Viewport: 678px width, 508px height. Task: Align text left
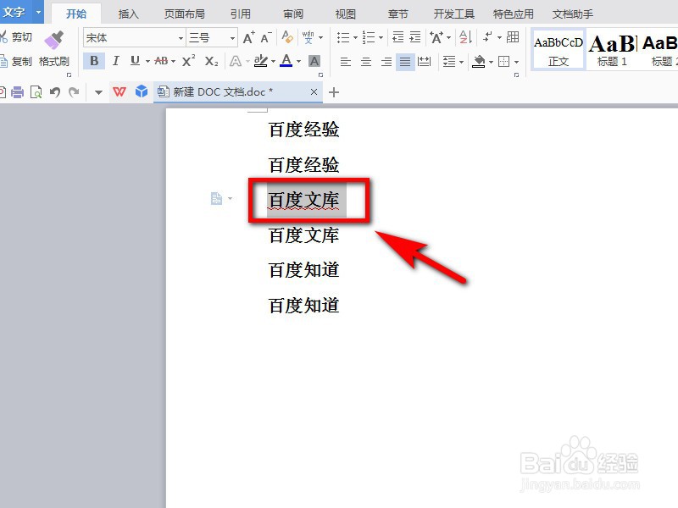tap(345, 62)
